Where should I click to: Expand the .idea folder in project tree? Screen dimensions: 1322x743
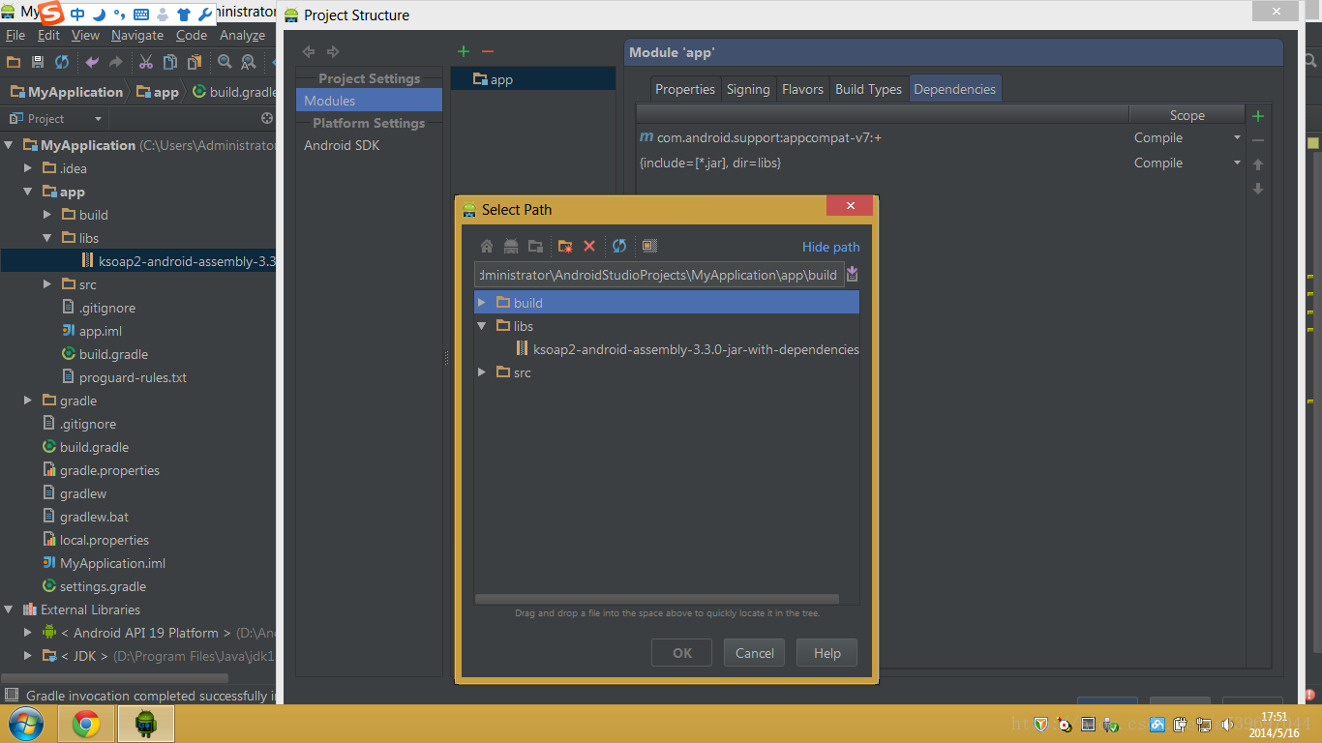pos(28,168)
